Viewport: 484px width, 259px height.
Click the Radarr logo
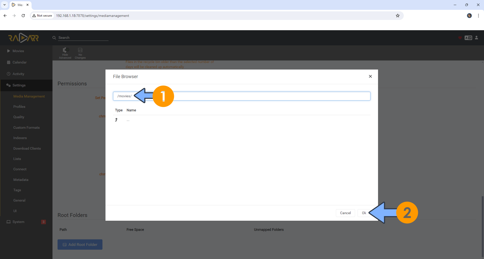[23, 38]
